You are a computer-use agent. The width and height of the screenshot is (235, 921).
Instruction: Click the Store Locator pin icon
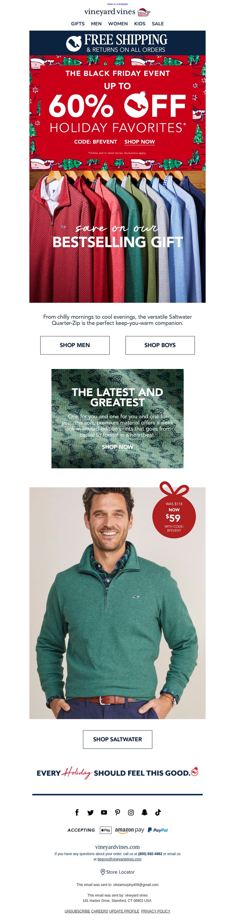coord(103,872)
